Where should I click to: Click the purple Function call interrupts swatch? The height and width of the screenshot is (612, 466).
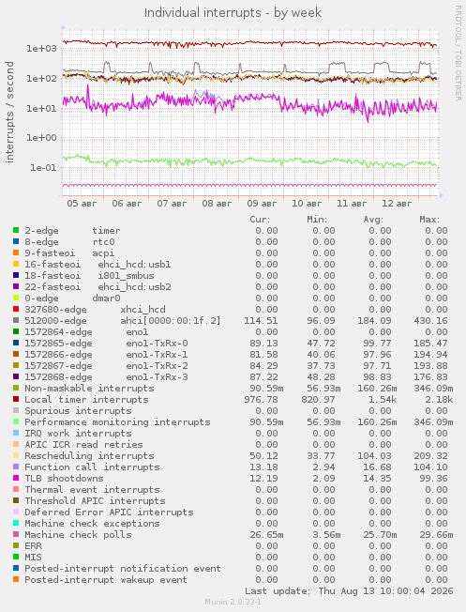click(x=16, y=467)
